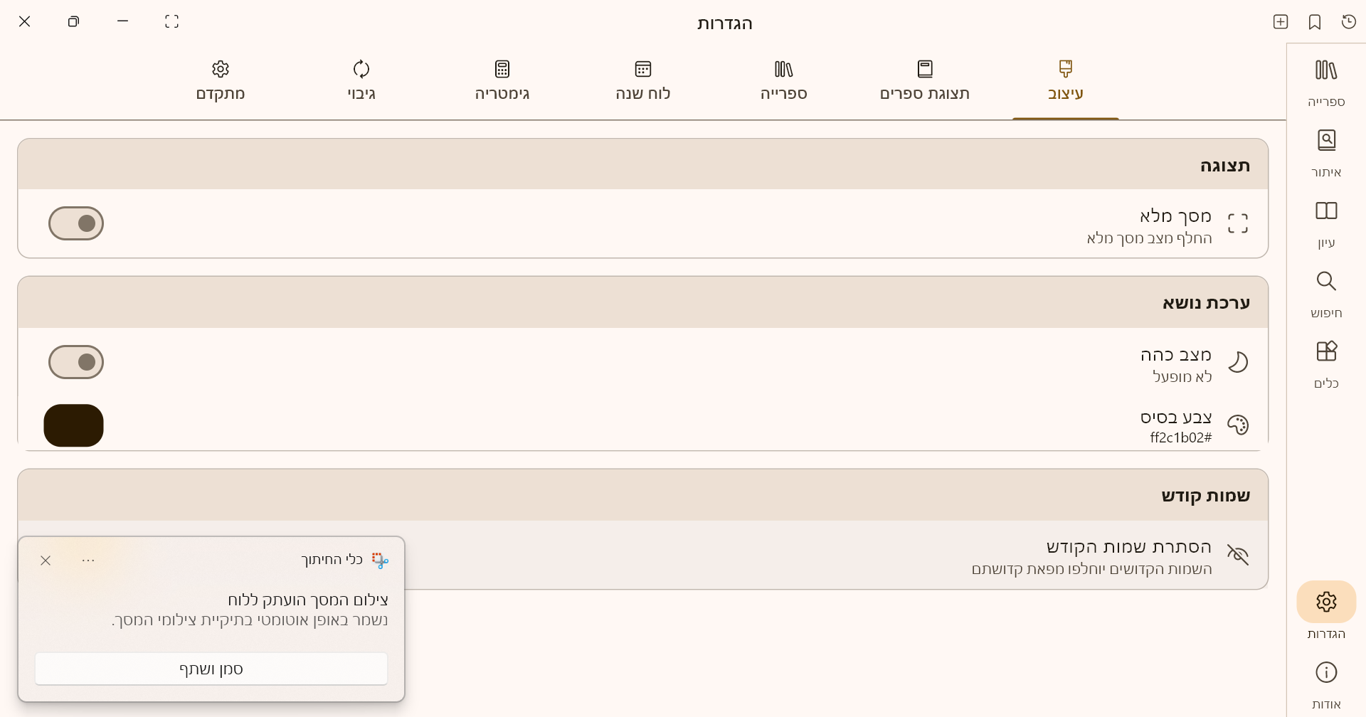This screenshot has width=1366, height=717.
Task: Click the add new tab plus icon
Action: 1280,22
